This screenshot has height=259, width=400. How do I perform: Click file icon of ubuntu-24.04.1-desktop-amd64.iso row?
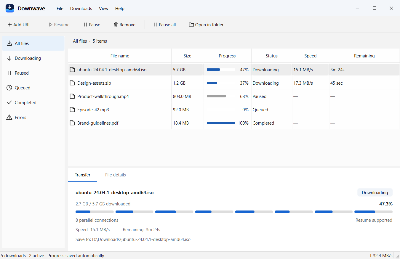72,70
